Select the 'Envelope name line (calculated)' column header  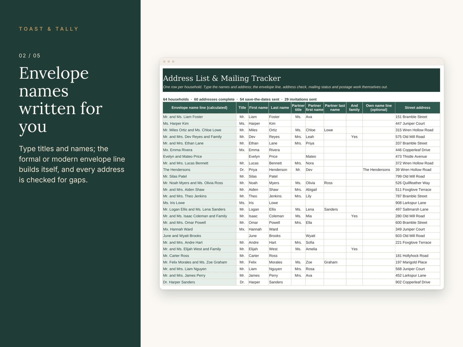coord(199,108)
